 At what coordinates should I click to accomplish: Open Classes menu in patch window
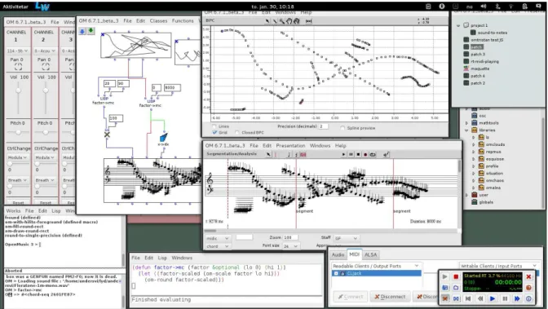click(x=158, y=20)
